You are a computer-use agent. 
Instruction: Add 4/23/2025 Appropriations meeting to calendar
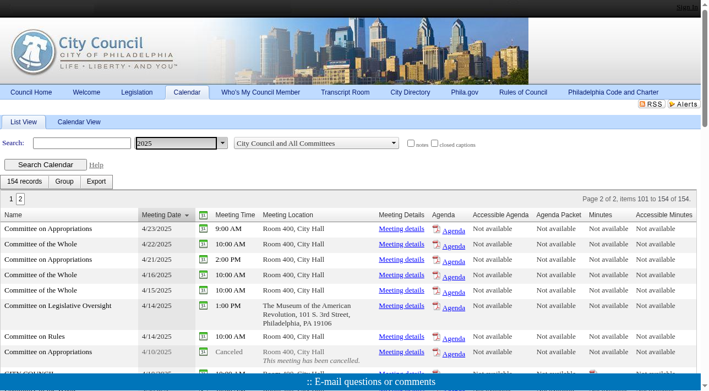[203, 229]
